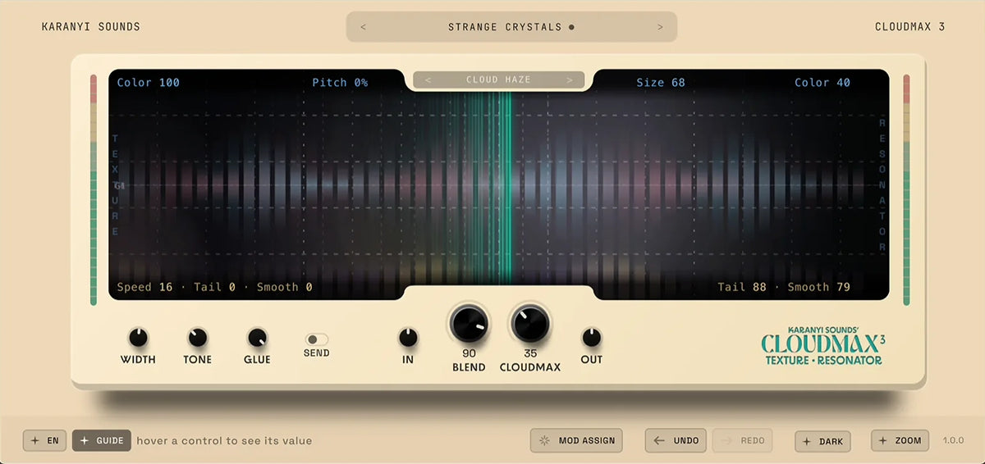
Task: Click the output level meter
Action: (907, 190)
